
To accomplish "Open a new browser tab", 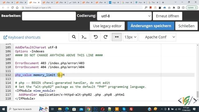I will [x=163, y=2].
